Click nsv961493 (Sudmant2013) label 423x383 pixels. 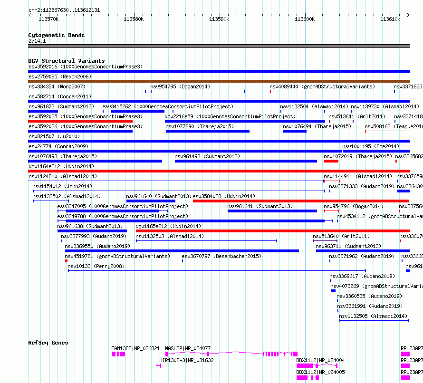click(x=207, y=156)
